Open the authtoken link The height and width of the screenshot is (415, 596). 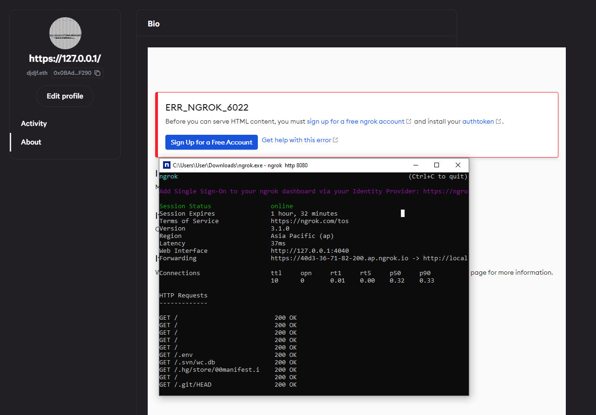point(478,121)
